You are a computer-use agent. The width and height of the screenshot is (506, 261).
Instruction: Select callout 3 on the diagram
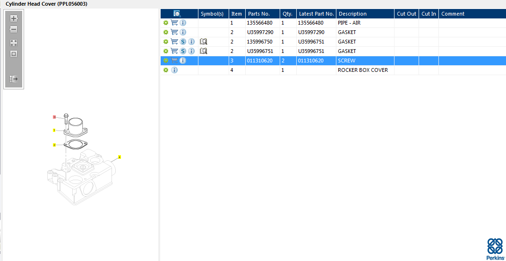click(54, 117)
